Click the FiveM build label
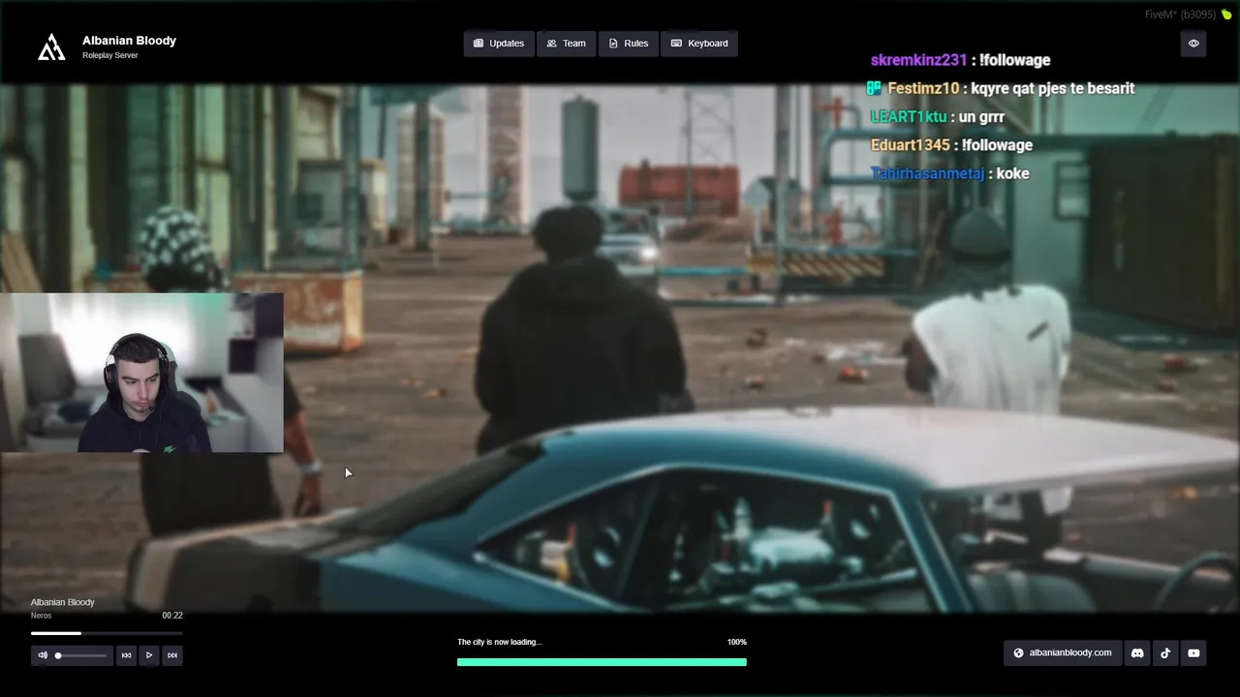This screenshot has width=1240, height=697. [1180, 15]
